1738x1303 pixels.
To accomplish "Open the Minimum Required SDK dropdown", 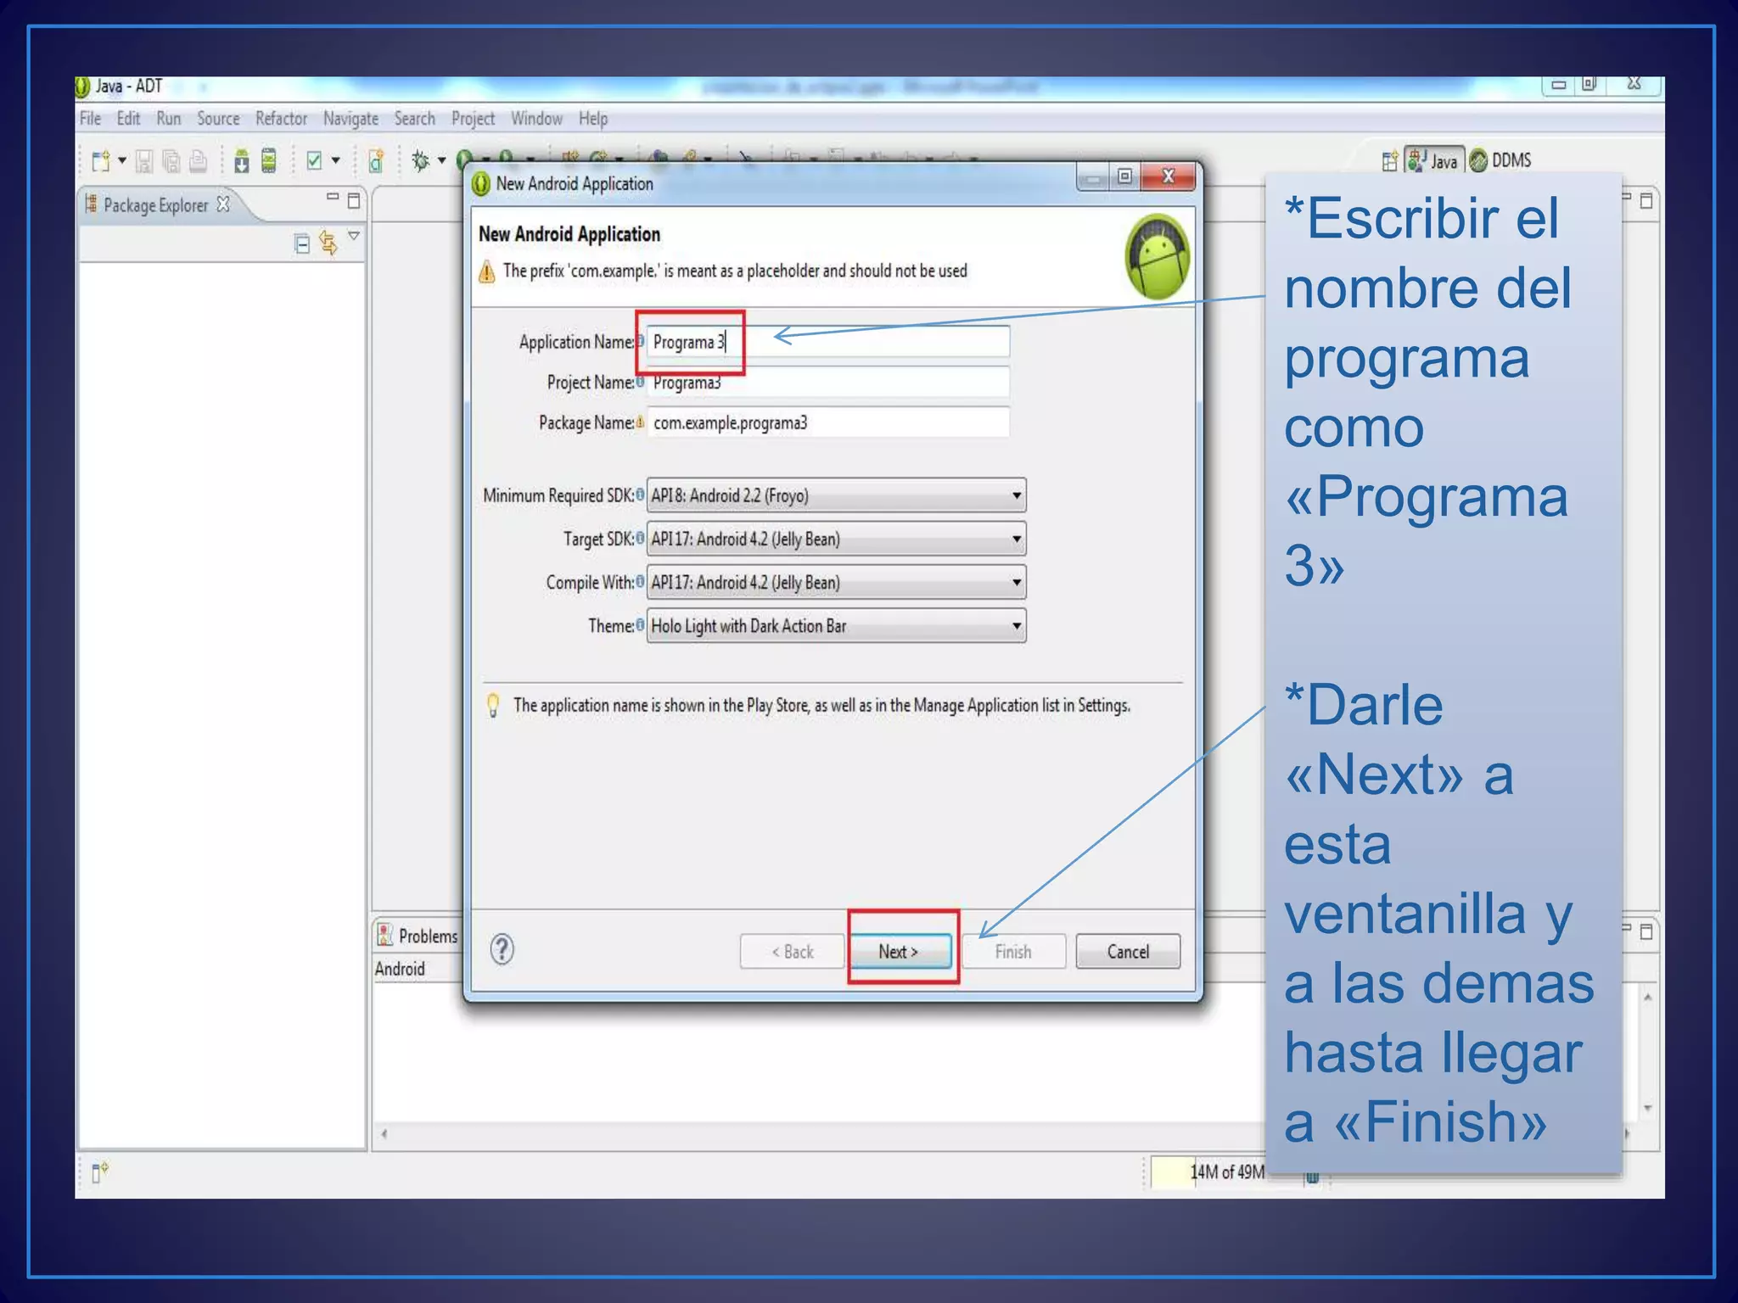I will 836,495.
